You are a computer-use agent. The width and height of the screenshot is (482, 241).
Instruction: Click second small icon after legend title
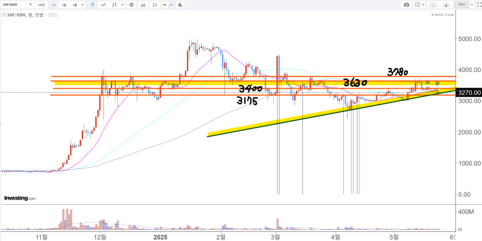tap(55, 15)
